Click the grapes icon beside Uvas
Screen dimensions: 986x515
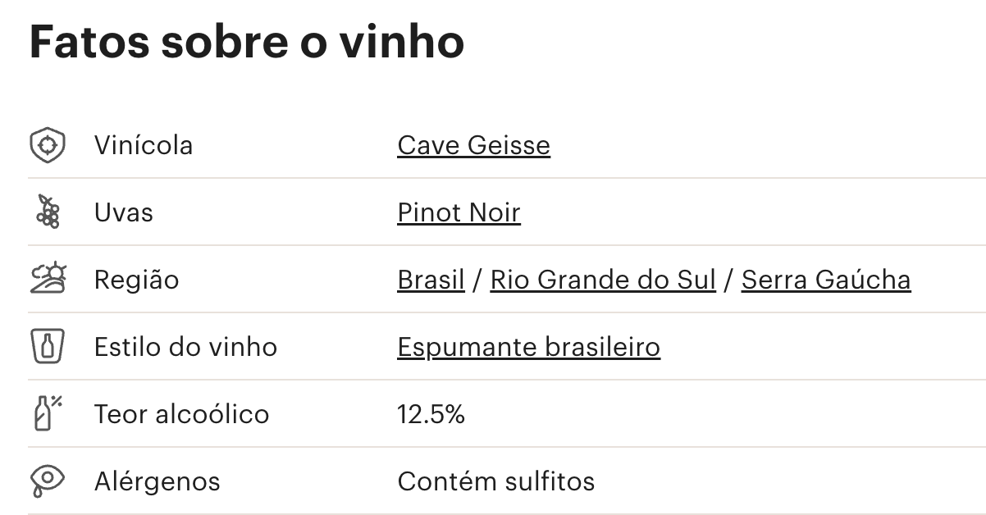point(48,212)
